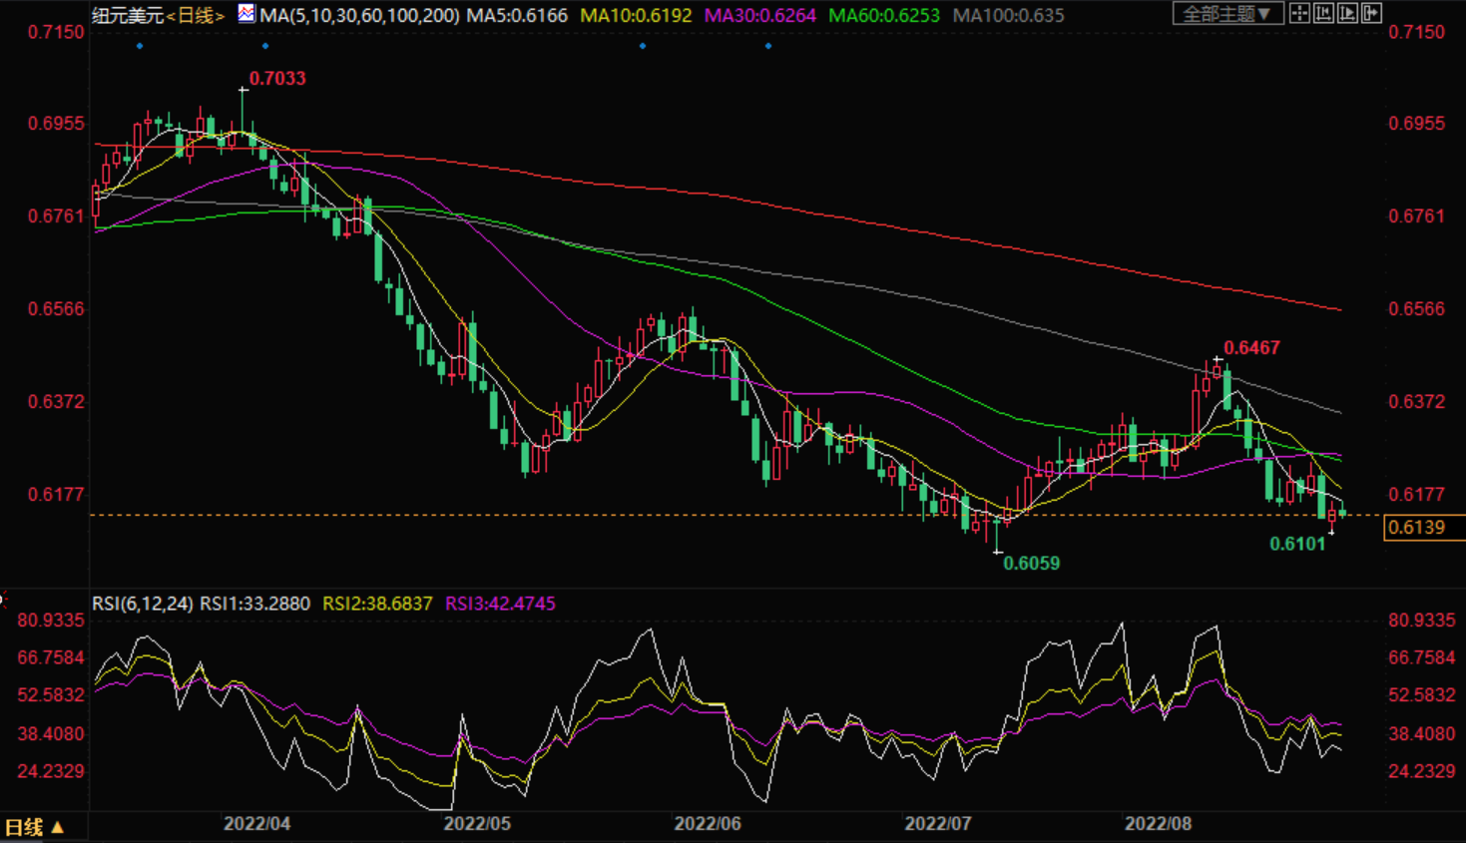Image resolution: width=1466 pixels, height=843 pixels.
Task: Click the MA(5,10,30,60,100,200) indicator label
Action: [x=360, y=15]
